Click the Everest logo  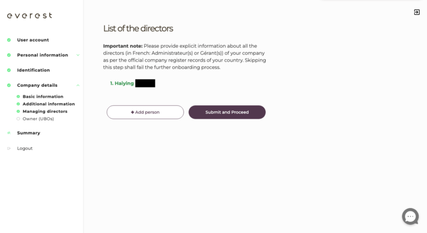[29, 16]
